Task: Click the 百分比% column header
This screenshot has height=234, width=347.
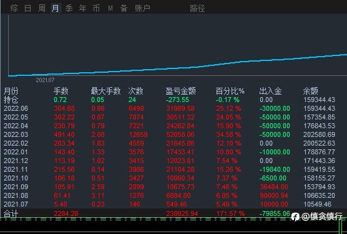Action: tap(230, 91)
